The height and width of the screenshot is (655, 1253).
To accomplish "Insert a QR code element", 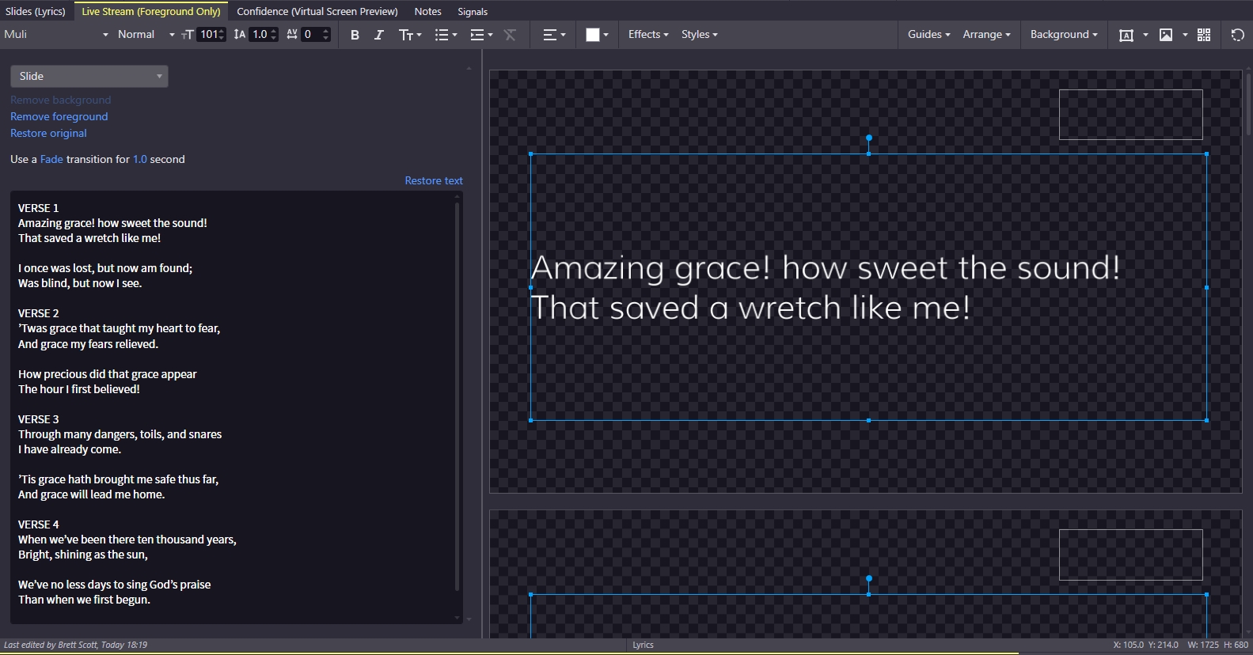I will pyautogui.click(x=1204, y=35).
